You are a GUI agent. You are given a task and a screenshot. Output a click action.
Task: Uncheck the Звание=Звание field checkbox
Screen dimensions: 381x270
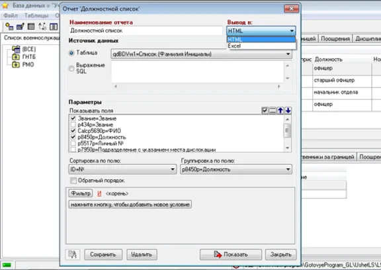(x=73, y=118)
